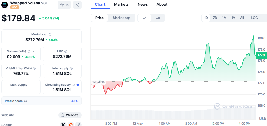Image resolution: width=267 pixels, height=126 pixels.
Task: Switch to line chart view icon
Action: 144,18
